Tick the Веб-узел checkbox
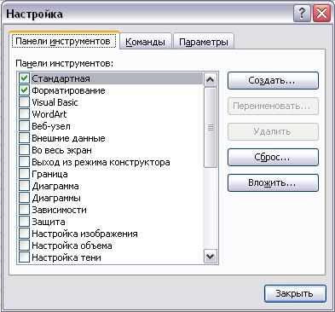The width and height of the screenshot is (335, 312). pos(24,126)
